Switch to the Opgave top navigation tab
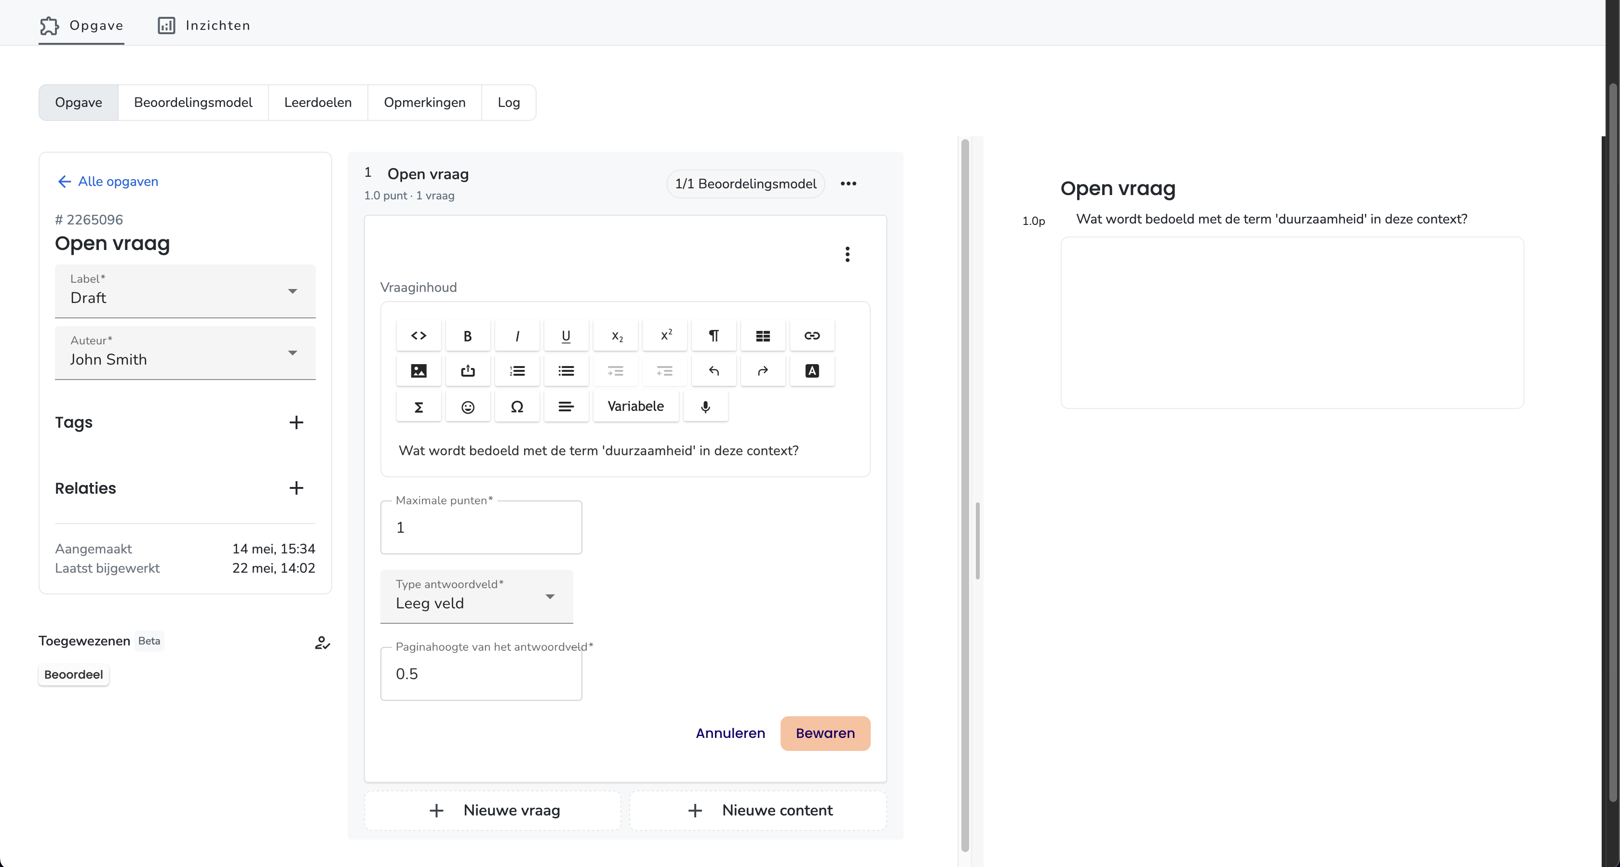1620x867 pixels. point(81,25)
